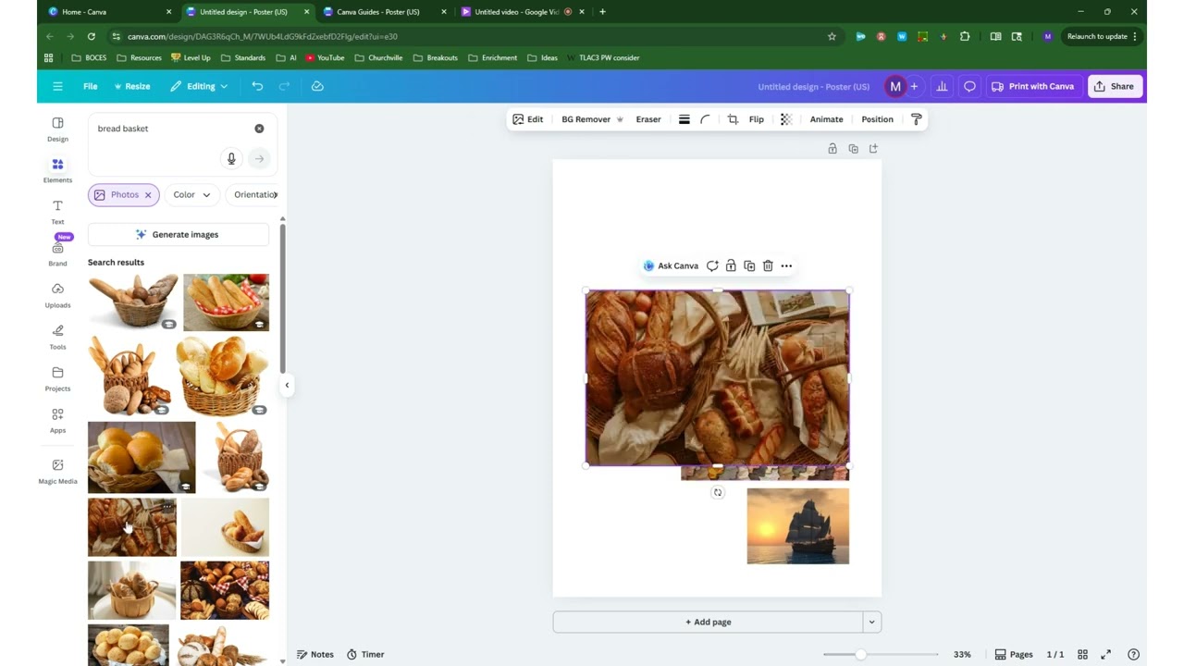
Task: Open the File menu
Action: 90,86
